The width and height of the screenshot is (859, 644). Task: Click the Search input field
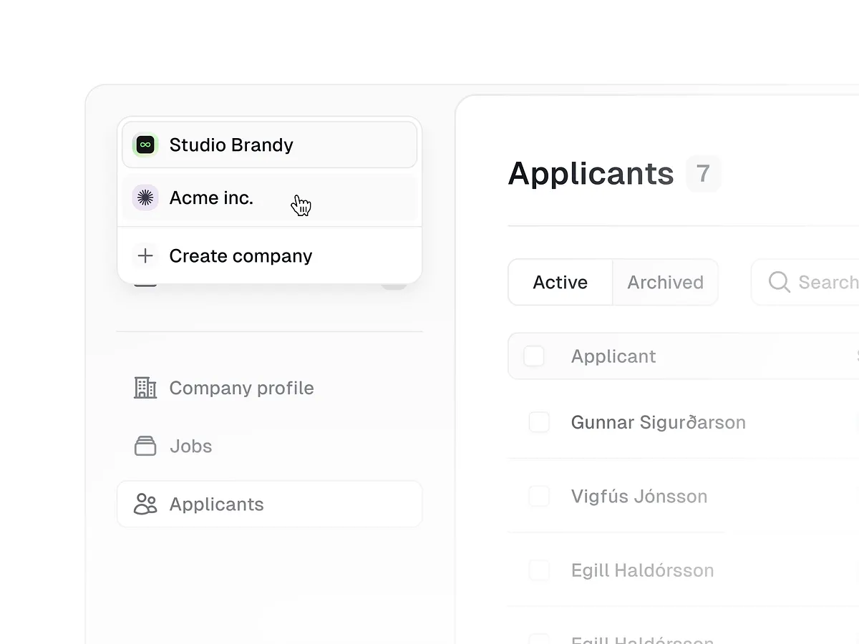(823, 282)
